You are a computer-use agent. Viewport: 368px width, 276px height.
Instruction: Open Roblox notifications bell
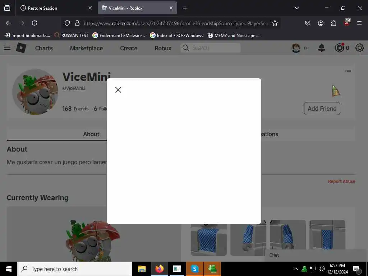322,48
